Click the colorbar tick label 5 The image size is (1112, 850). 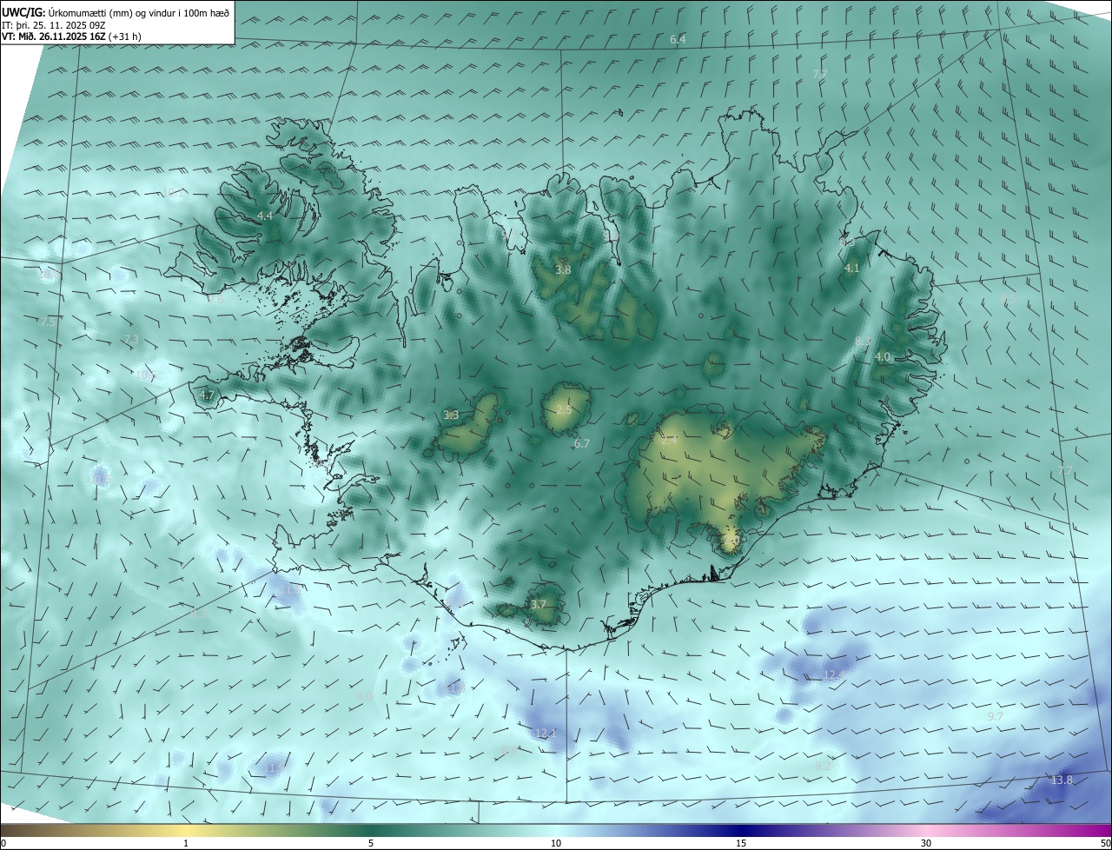(371, 843)
